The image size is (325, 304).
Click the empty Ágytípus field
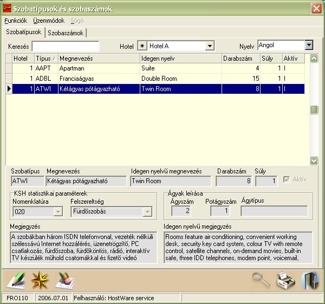tap(274, 211)
